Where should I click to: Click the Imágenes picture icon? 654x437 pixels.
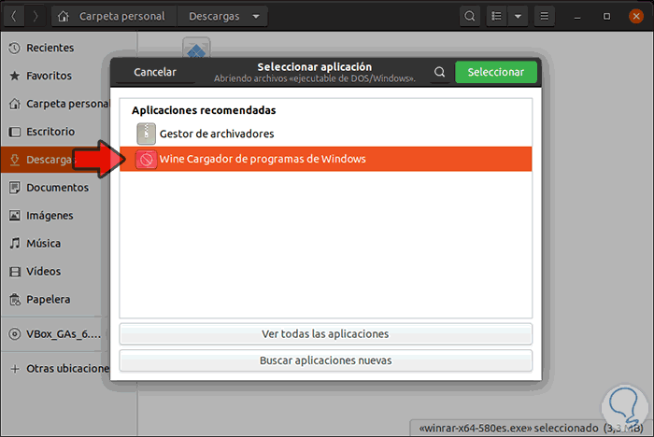15,216
